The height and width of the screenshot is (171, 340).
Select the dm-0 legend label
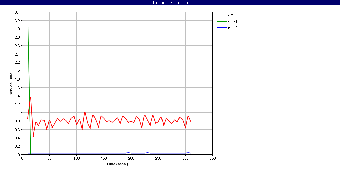pyautogui.click(x=233, y=15)
